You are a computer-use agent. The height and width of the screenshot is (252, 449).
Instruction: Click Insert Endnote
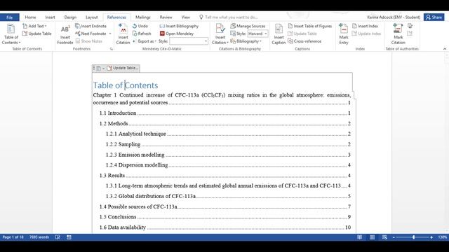click(x=91, y=26)
